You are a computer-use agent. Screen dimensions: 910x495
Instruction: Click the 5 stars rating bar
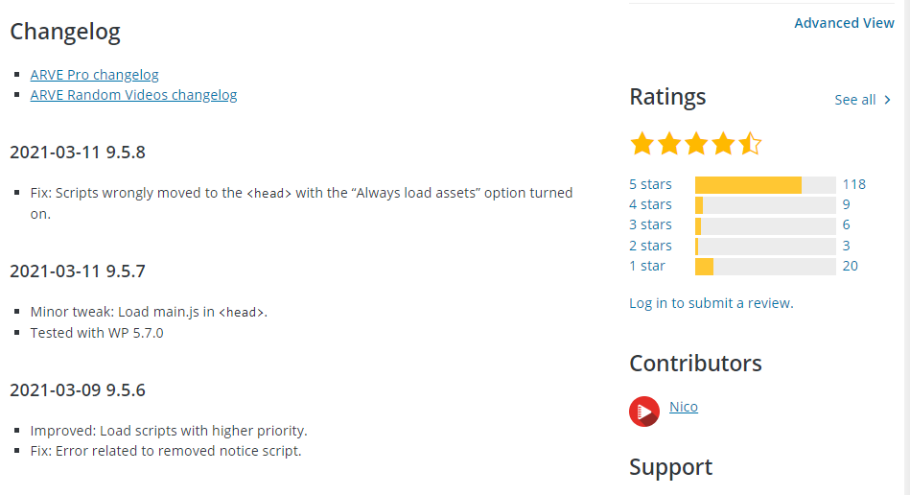click(765, 184)
